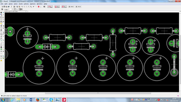
Task: Open the Options menu
Action: click(33, 4)
